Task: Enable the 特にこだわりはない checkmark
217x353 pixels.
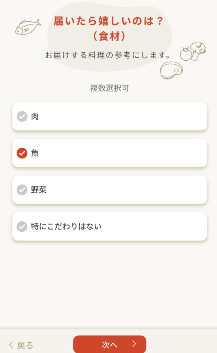Action: [22, 226]
